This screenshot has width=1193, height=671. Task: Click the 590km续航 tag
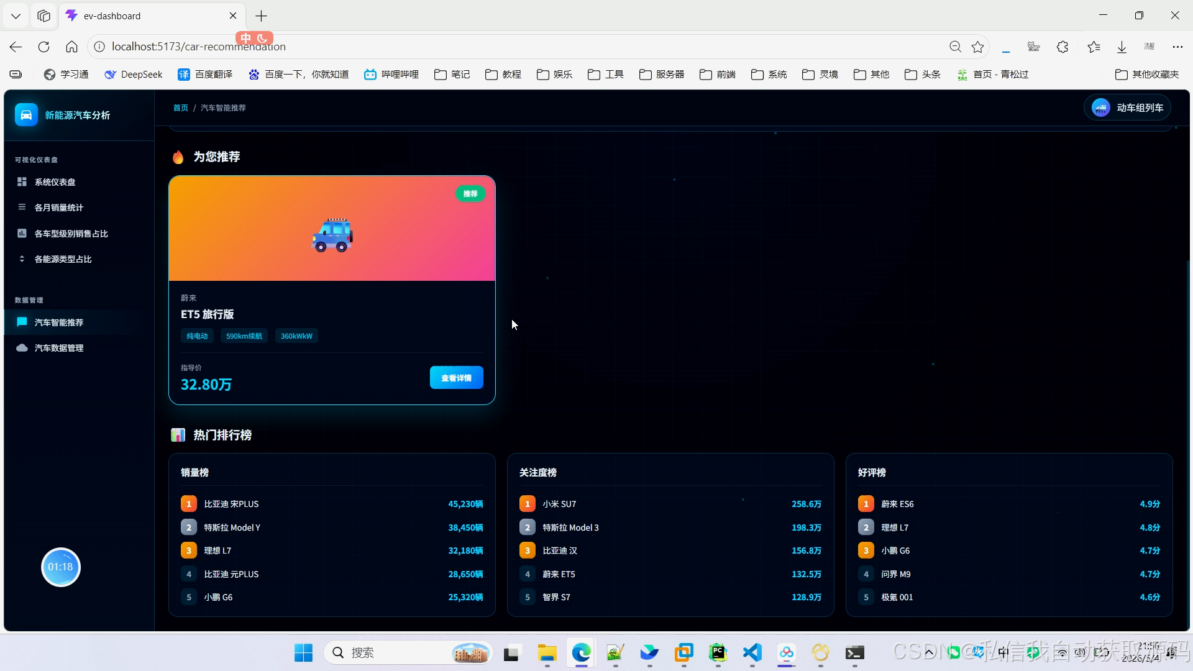pos(244,336)
